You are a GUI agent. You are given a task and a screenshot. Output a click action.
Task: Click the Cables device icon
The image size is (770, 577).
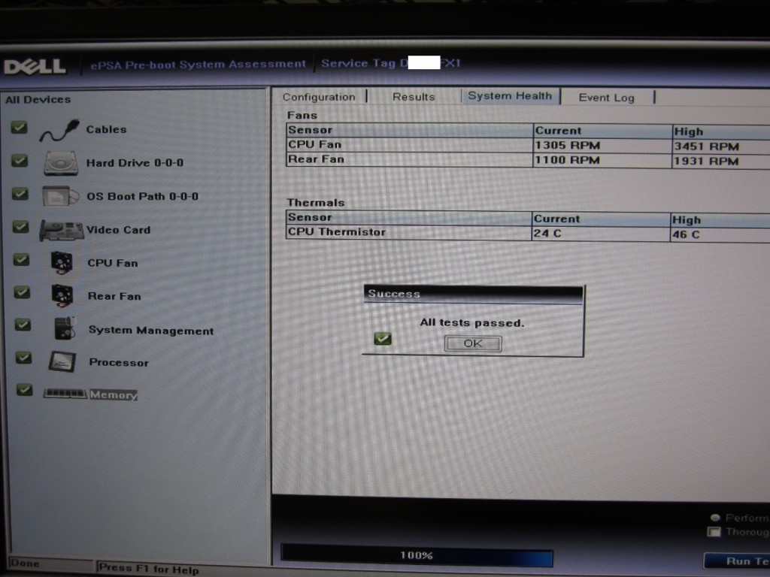[x=59, y=130]
